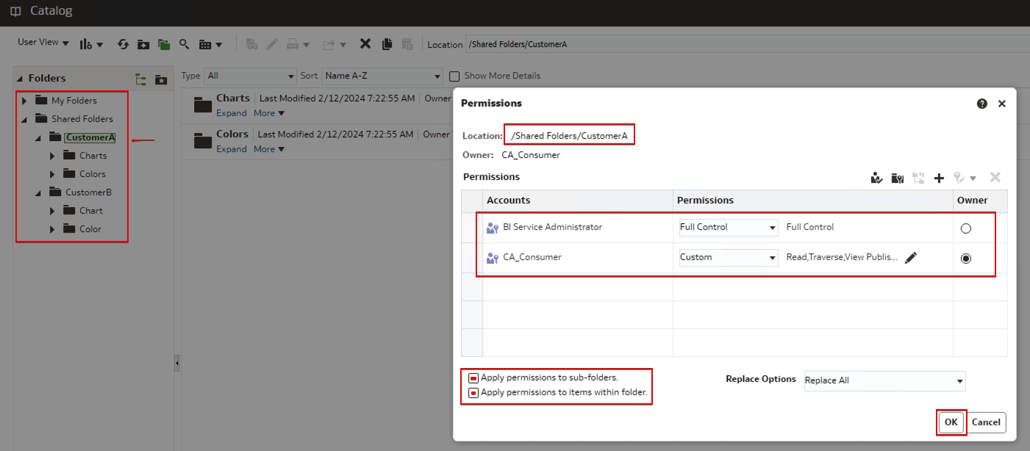Open CA_Consumer permission level dropdown
Image resolution: width=1030 pixels, height=451 pixels.
(x=728, y=258)
